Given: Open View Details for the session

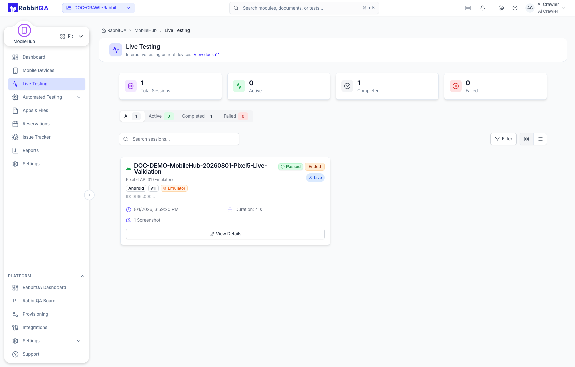Looking at the screenshot, I should (x=225, y=234).
